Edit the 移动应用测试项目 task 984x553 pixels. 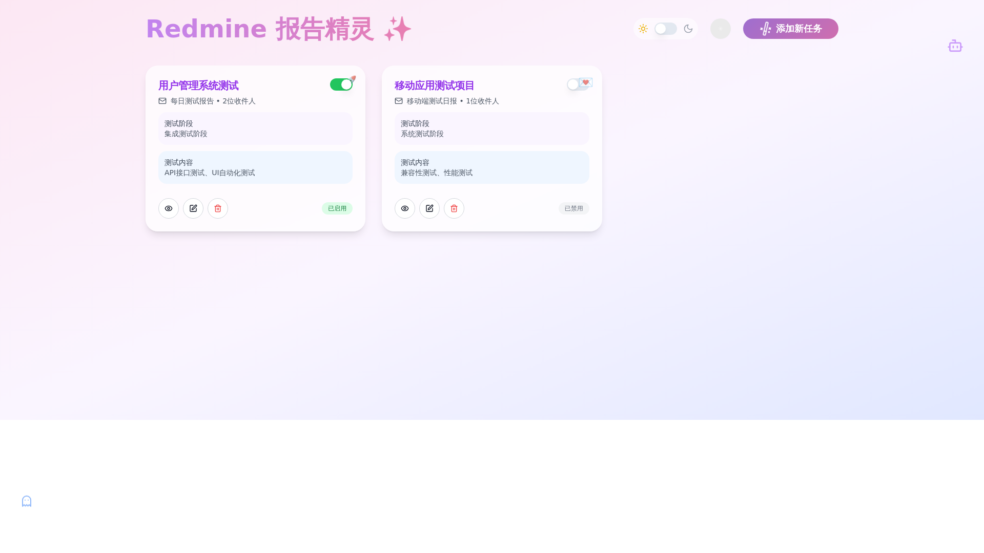[429, 208]
